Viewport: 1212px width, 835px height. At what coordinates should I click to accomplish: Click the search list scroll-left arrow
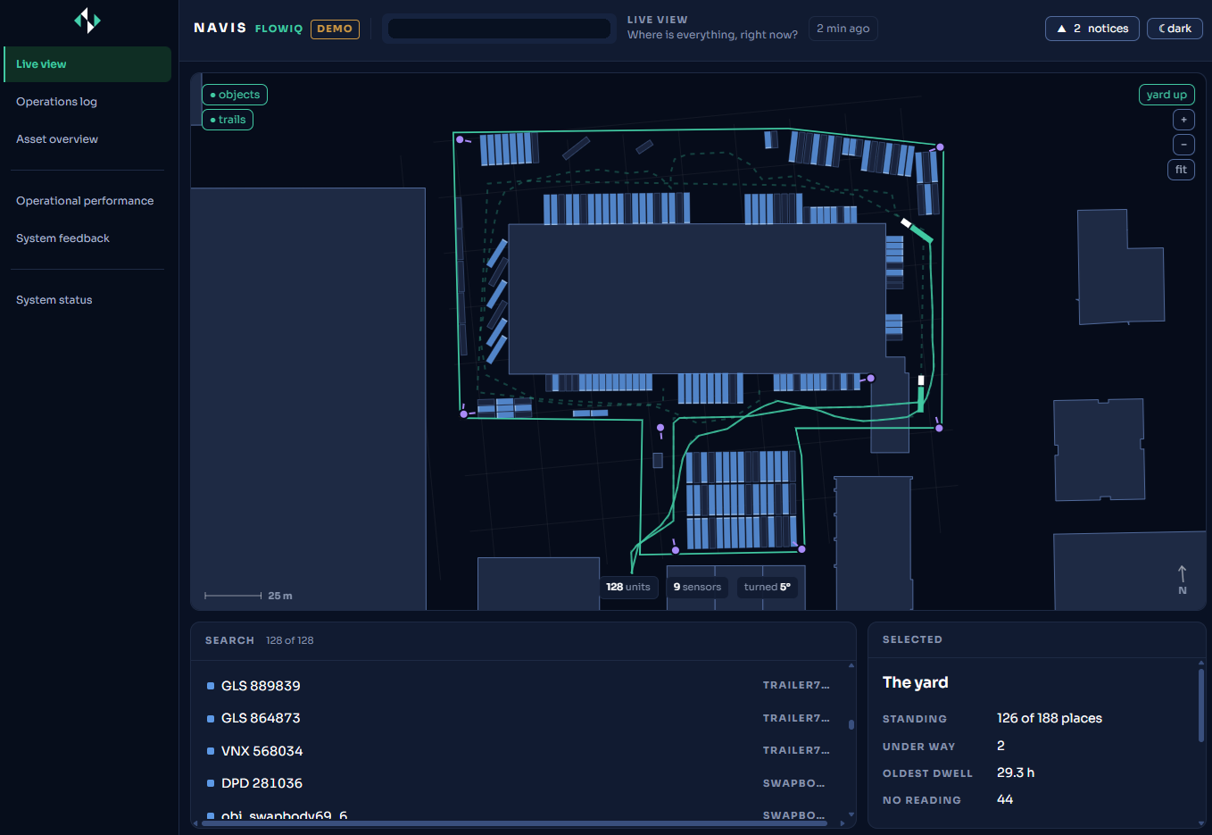[x=195, y=823]
